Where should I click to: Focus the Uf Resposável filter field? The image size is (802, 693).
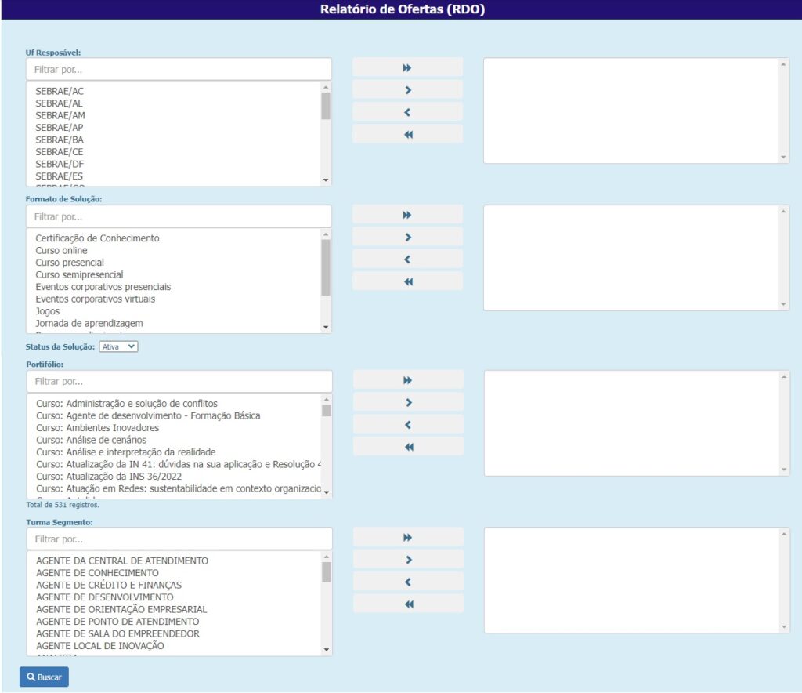tap(179, 69)
